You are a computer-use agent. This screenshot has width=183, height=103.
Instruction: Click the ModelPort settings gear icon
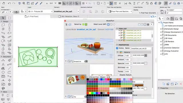pos(148,25)
